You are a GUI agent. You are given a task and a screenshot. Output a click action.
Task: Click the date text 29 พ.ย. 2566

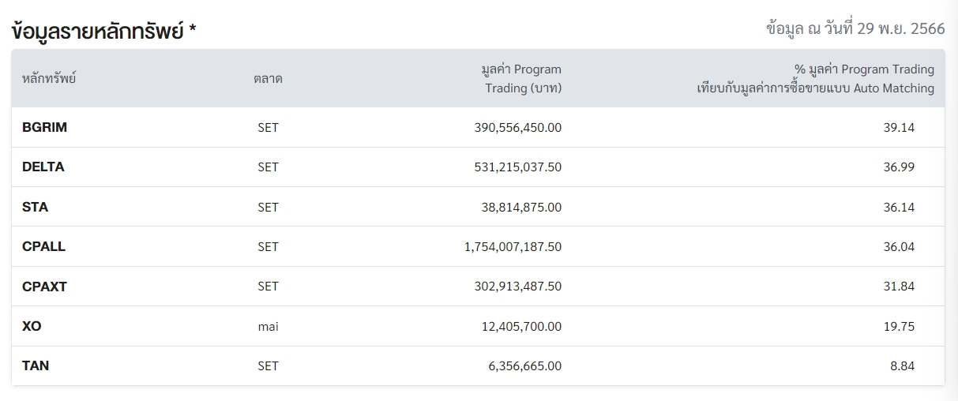(x=900, y=28)
